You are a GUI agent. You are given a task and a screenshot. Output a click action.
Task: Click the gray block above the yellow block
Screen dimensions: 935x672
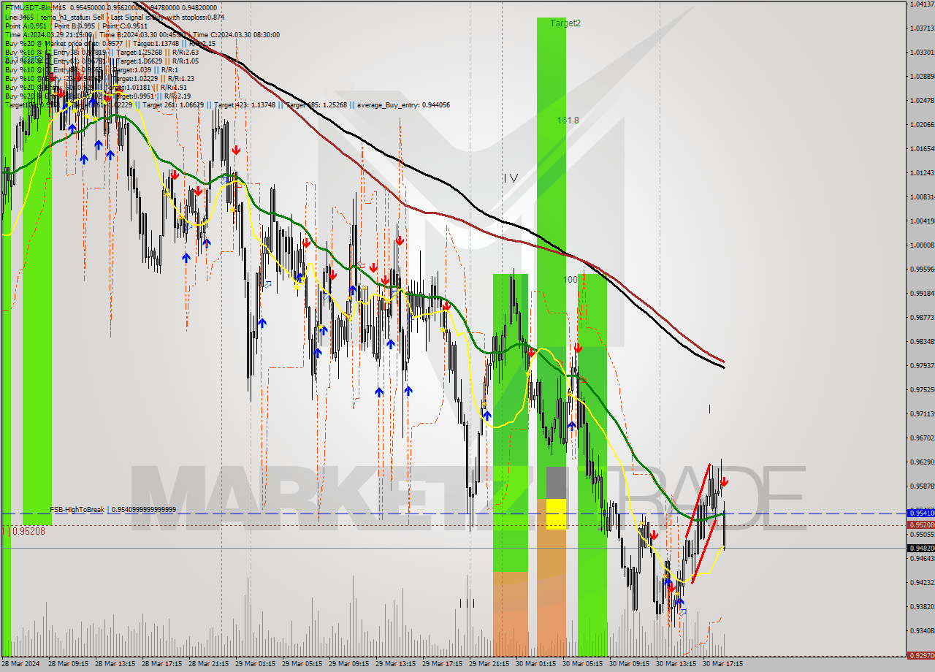(x=556, y=483)
